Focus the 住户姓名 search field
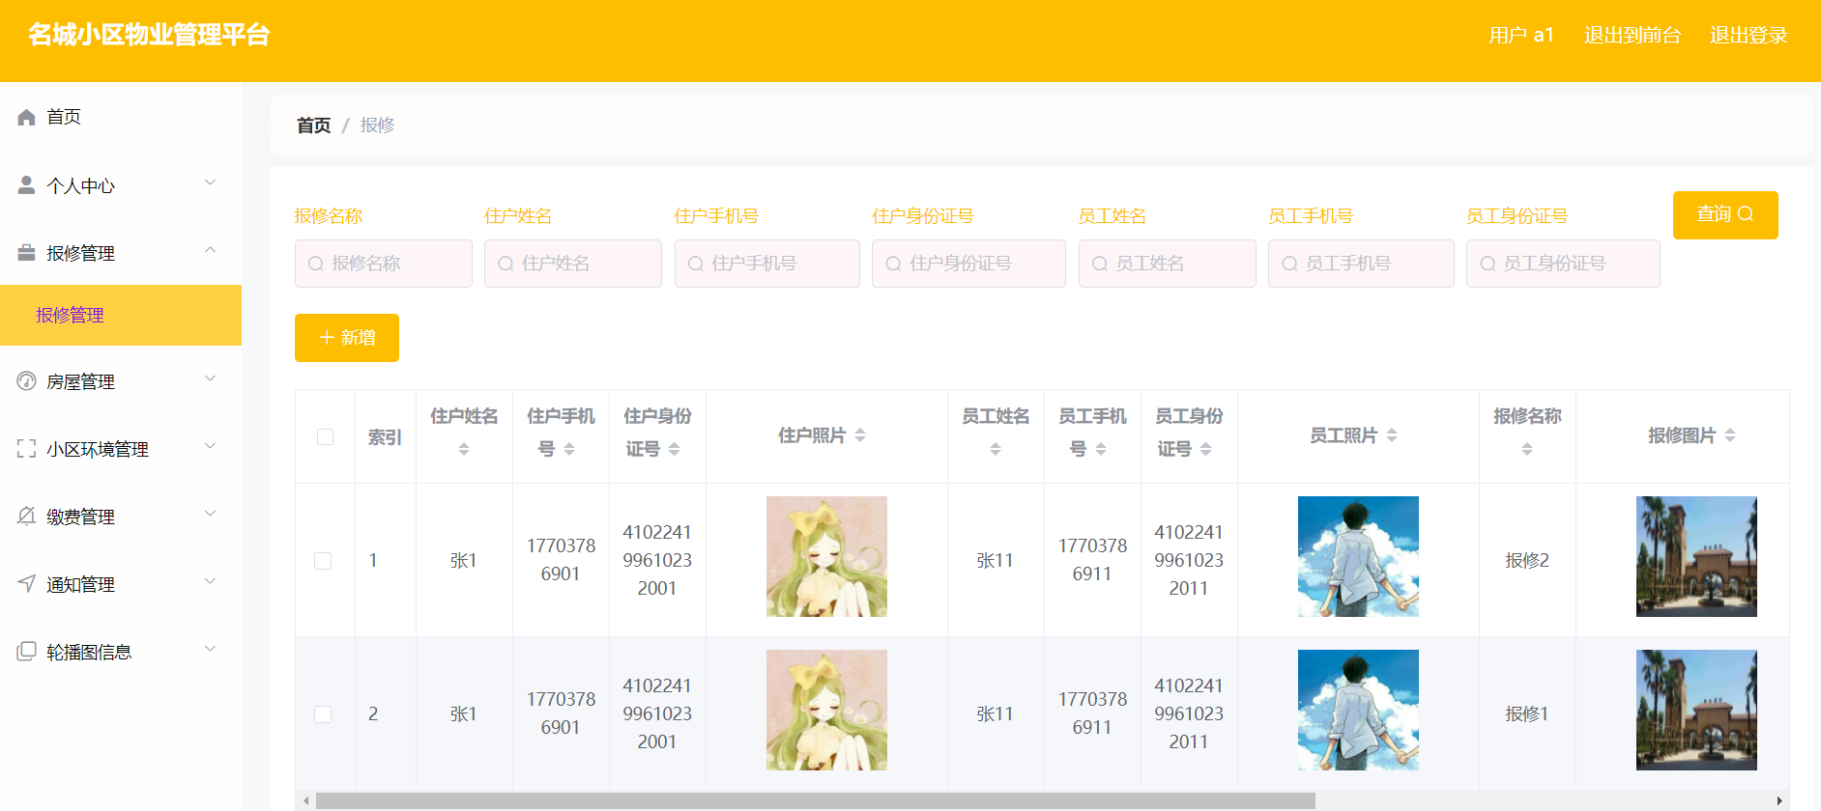 coord(573,264)
